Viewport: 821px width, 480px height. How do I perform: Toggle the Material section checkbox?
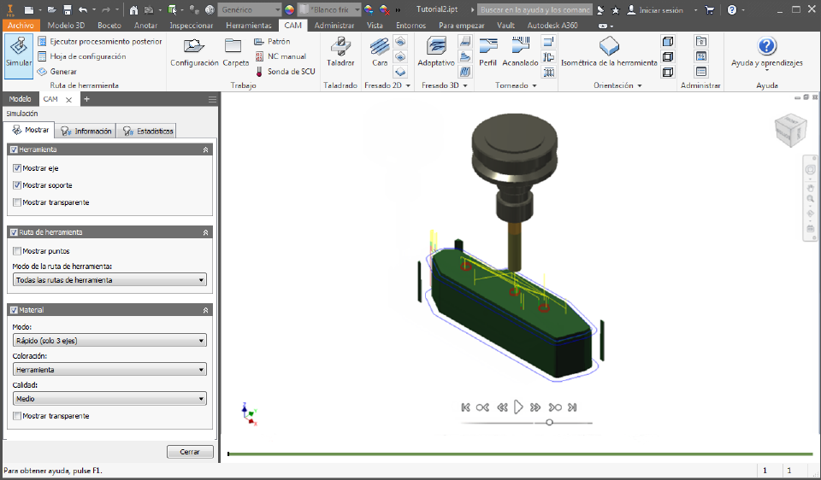[x=15, y=310]
